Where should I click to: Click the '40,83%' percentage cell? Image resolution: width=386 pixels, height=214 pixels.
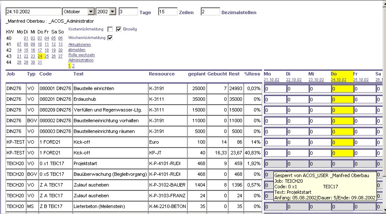(253, 153)
